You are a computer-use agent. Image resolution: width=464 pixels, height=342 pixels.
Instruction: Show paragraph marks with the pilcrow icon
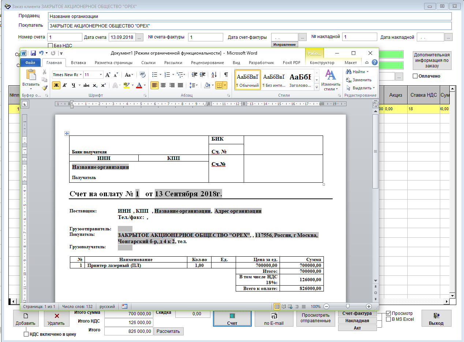(226, 75)
